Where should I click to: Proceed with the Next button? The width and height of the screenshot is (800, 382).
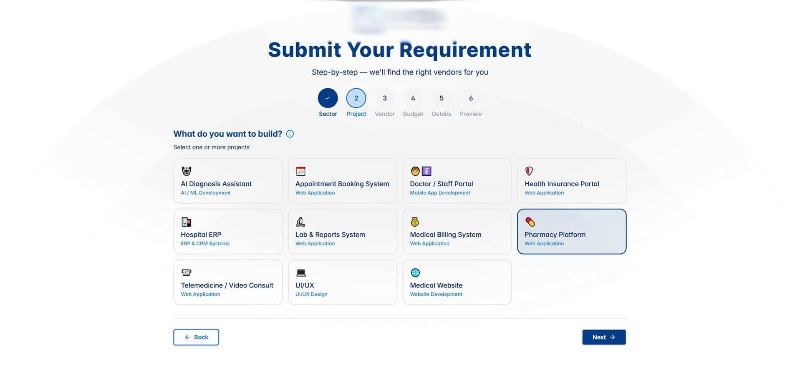point(604,337)
